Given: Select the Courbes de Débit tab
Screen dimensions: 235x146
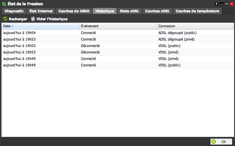Looking at the screenshot, I should click(74, 11).
